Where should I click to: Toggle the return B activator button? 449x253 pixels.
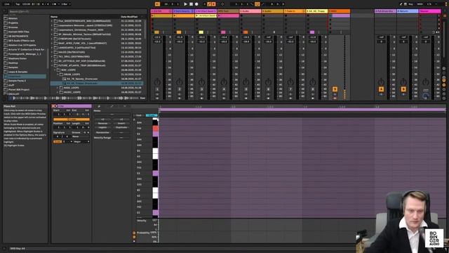403,89
